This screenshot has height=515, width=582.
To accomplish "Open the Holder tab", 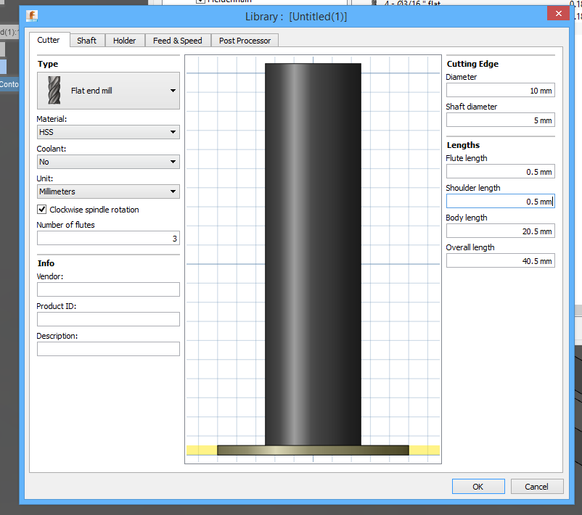I will pos(124,40).
